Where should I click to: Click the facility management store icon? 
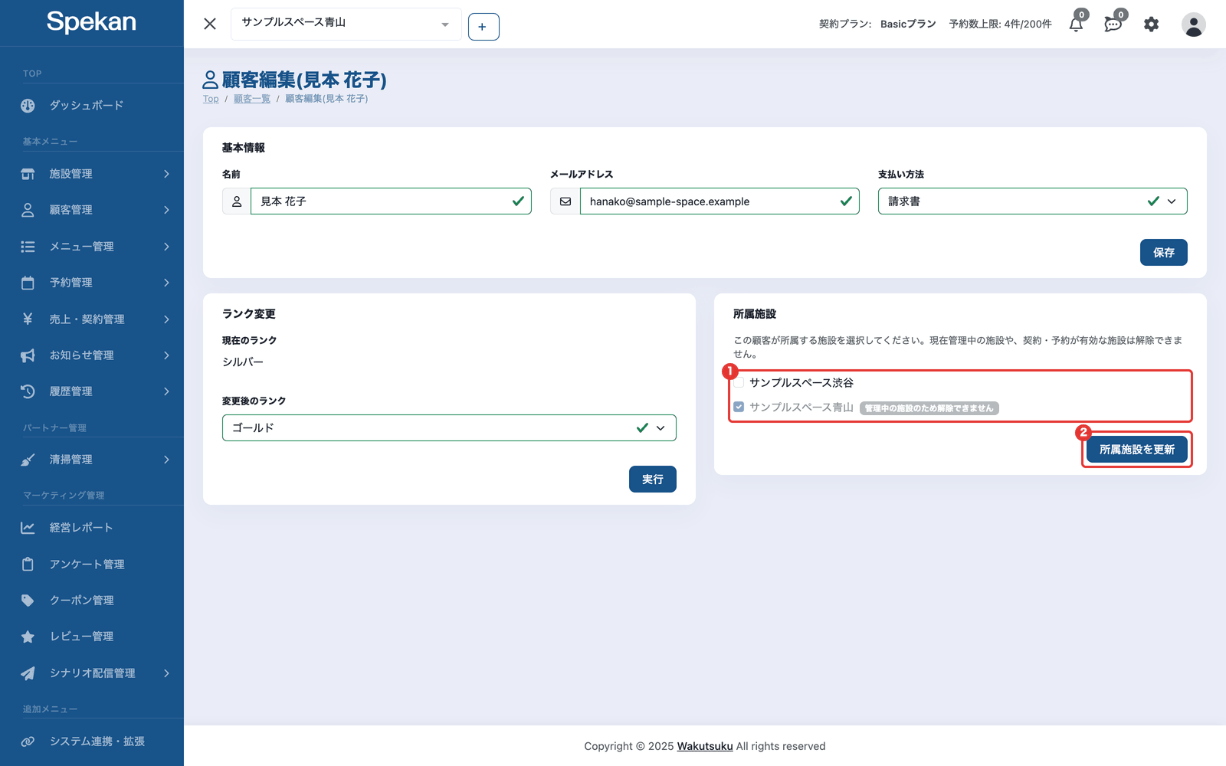tap(28, 174)
